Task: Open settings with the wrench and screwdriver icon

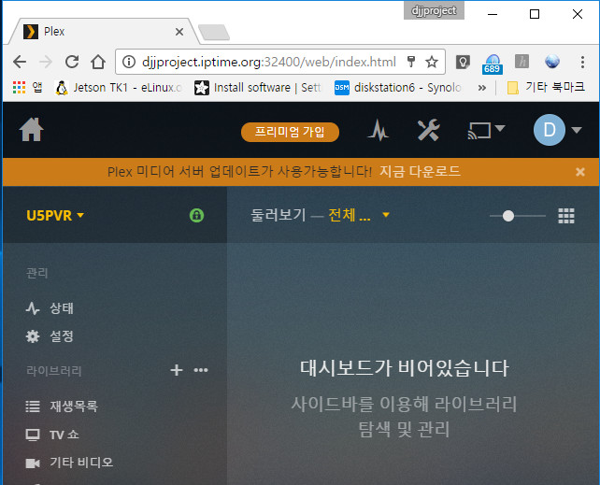Action: pos(428,130)
